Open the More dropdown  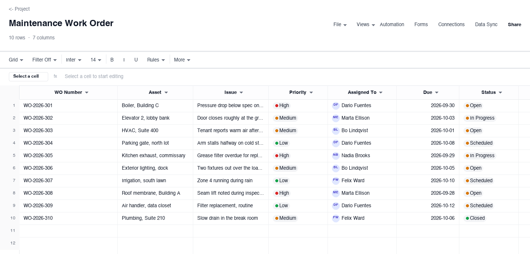pyautogui.click(x=182, y=60)
